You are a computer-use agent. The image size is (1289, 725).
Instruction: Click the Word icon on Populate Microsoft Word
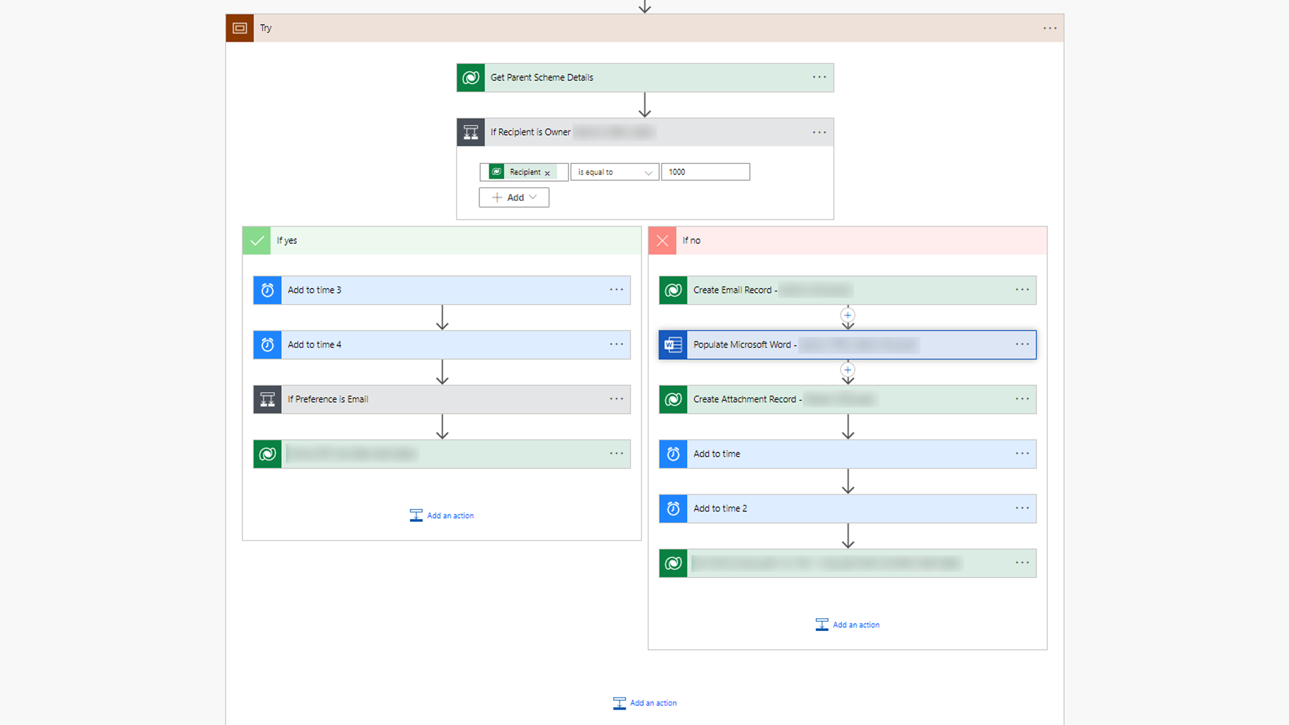(673, 345)
